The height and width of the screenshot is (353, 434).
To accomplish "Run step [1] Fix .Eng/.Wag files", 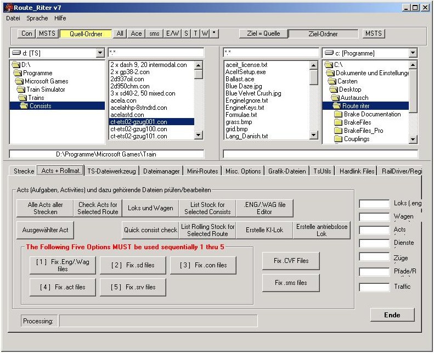I will click(x=63, y=266).
